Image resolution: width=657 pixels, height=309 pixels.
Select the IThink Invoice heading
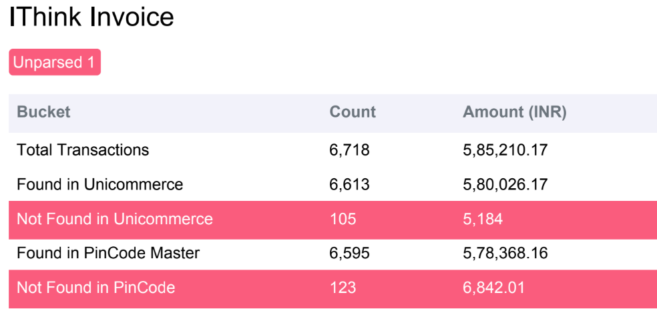[x=91, y=17]
